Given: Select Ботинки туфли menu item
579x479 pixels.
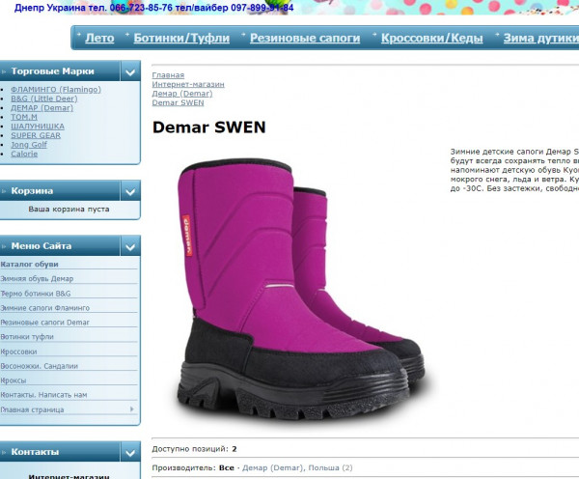Looking at the screenshot, I should pyautogui.click(x=27, y=337).
